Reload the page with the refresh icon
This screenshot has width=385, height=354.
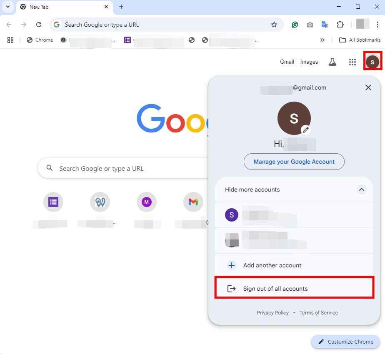(x=39, y=25)
